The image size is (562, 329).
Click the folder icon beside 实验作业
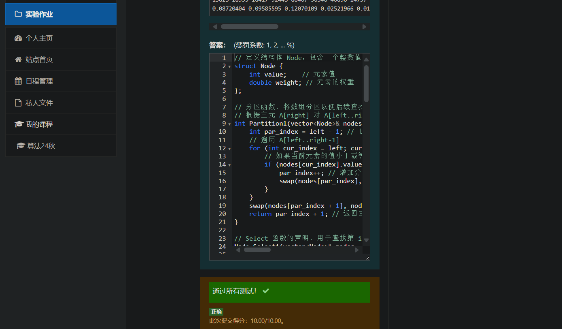tap(18, 14)
